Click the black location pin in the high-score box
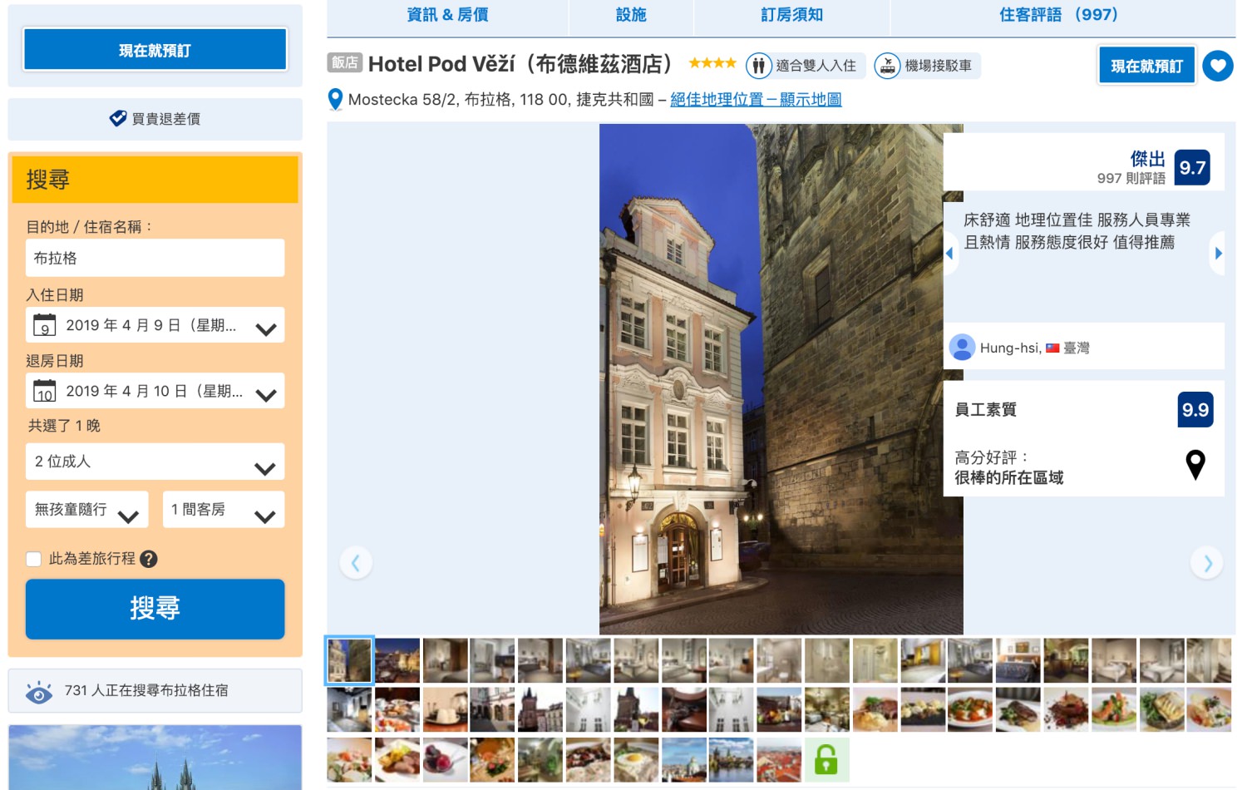This screenshot has width=1247, height=790. click(x=1195, y=465)
